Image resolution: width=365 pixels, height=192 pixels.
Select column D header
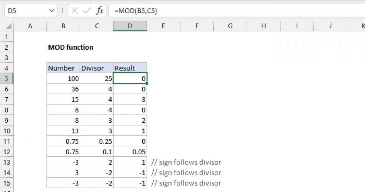130,26
